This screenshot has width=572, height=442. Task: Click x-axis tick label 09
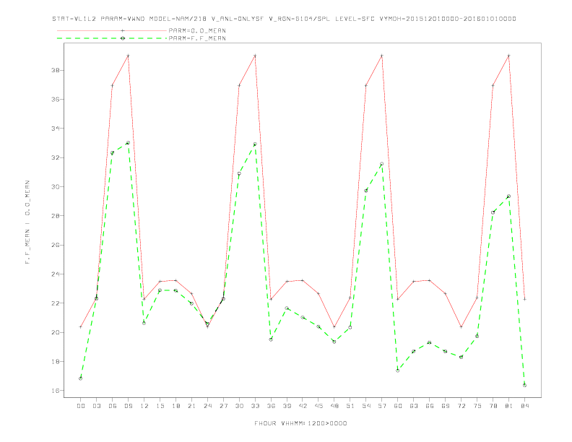coord(128,406)
